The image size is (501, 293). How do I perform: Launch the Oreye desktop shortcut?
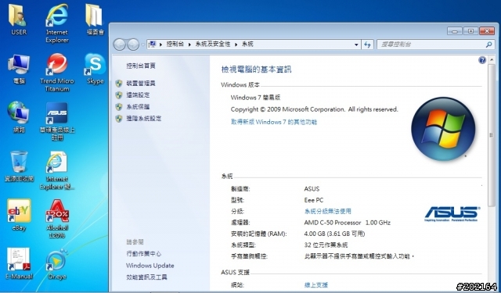[57, 264]
